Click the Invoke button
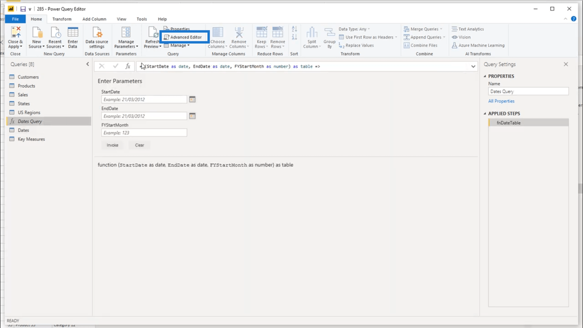 pos(113,145)
